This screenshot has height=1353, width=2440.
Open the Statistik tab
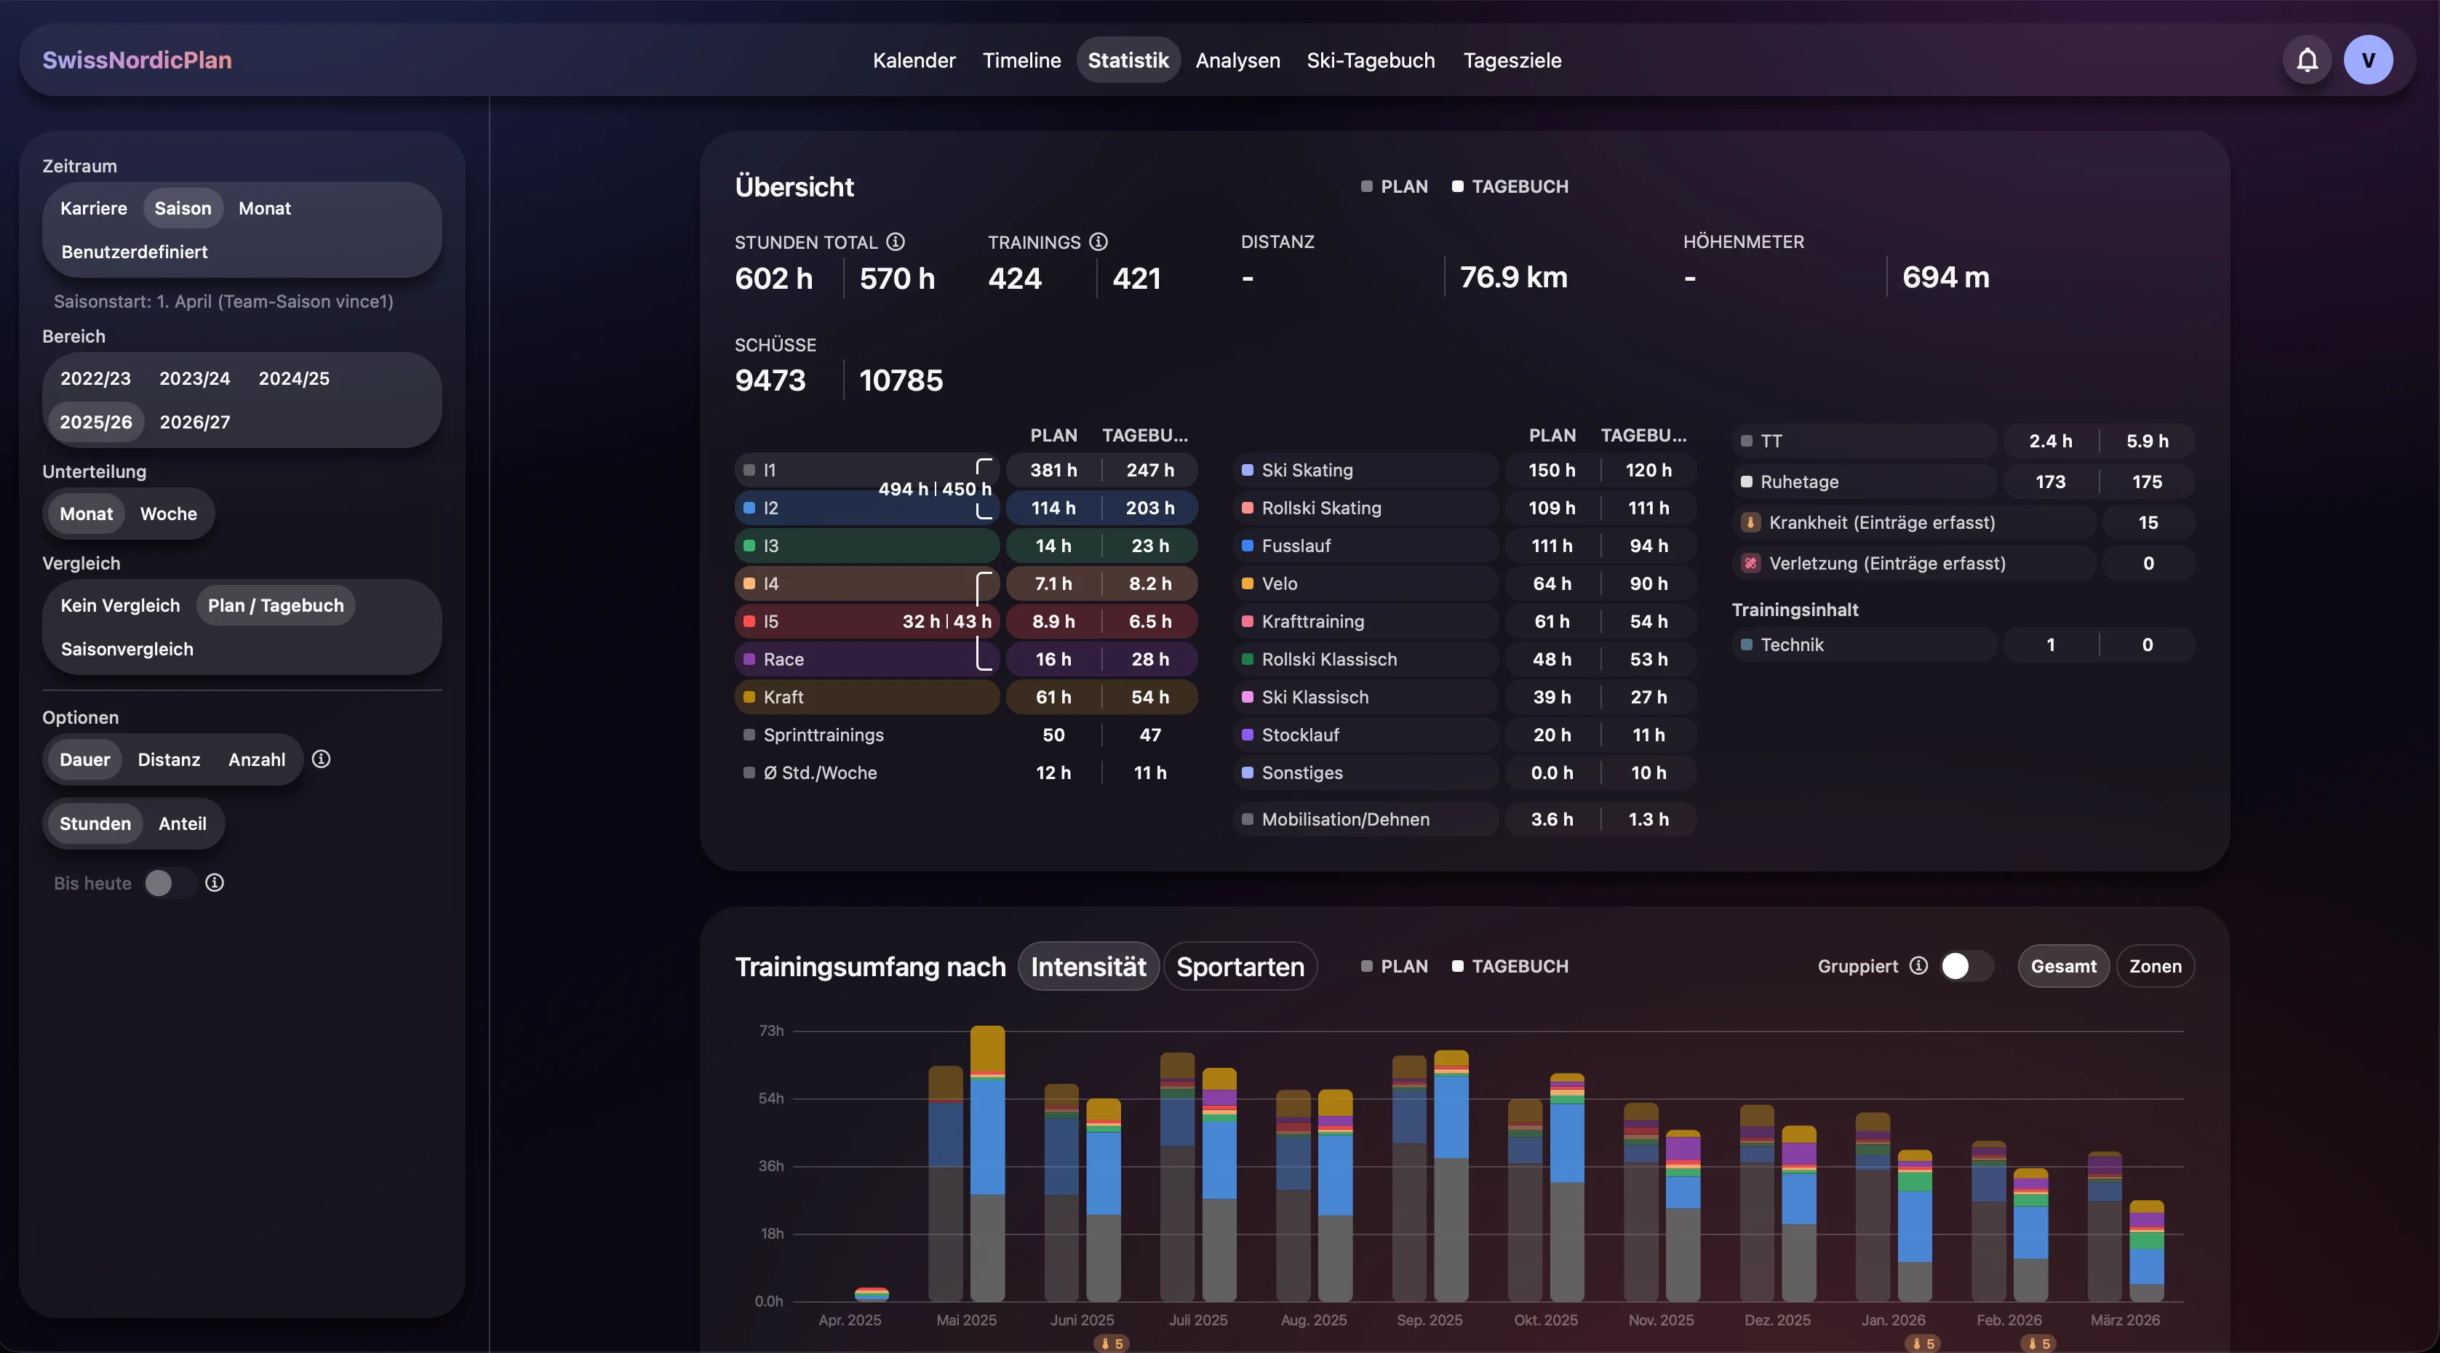(x=1128, y=60)
